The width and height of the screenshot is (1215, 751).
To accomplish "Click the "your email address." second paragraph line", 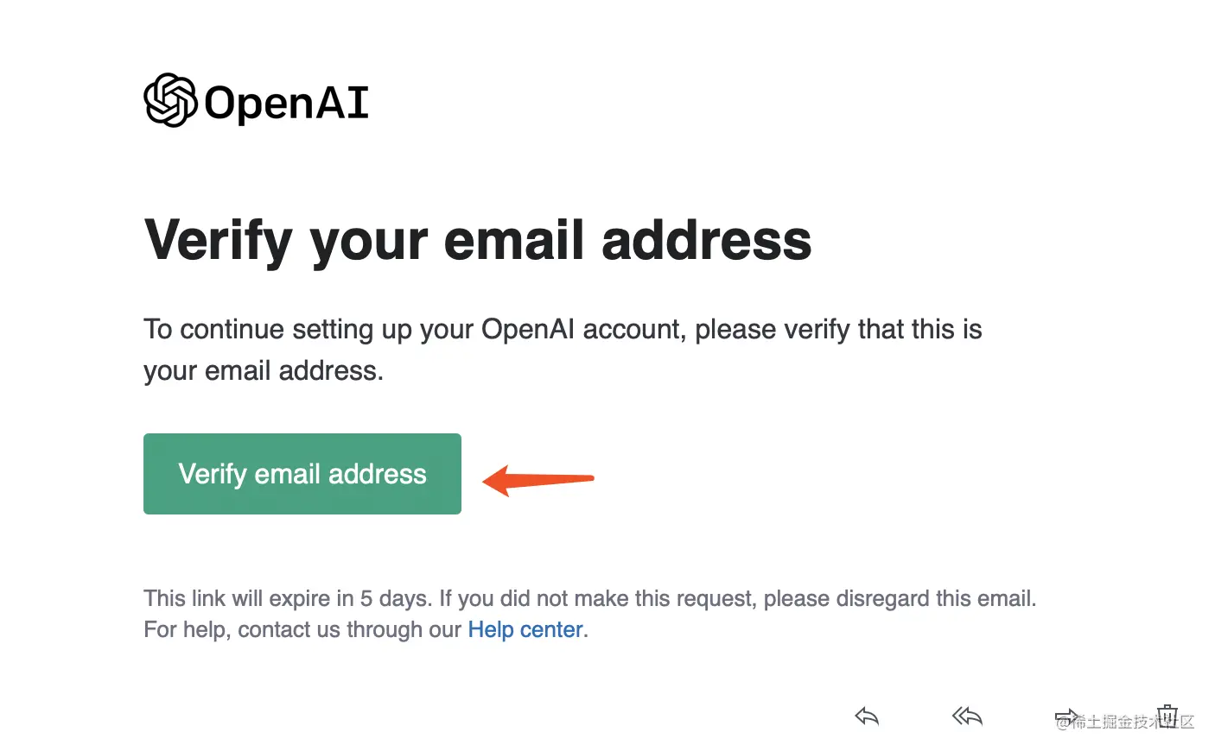I will coord(264,370).
